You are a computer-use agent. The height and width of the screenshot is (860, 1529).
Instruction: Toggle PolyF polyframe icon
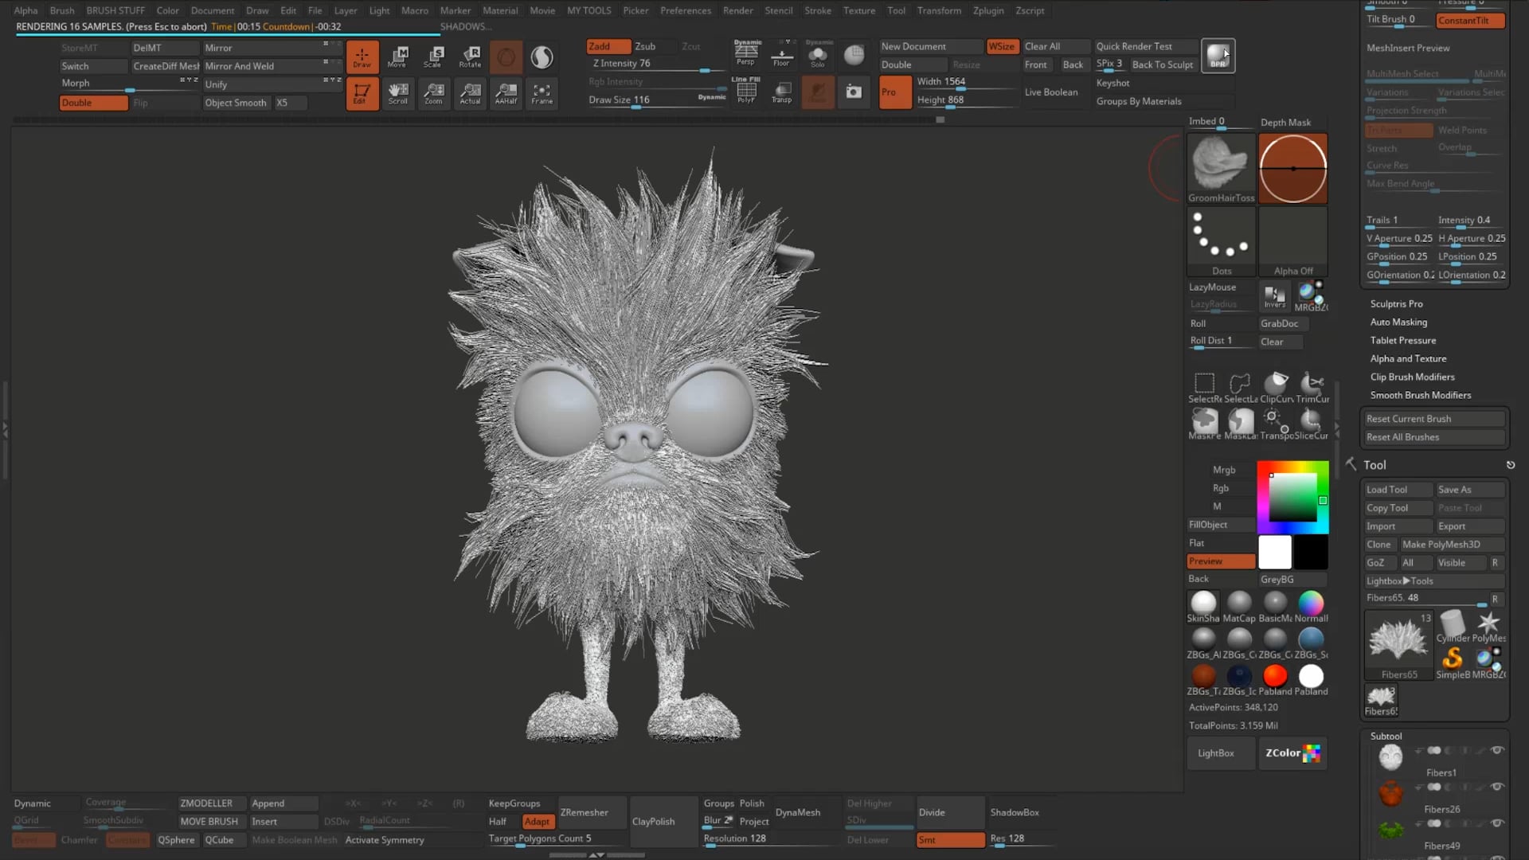pyautogui.click(x=745, y=91)
